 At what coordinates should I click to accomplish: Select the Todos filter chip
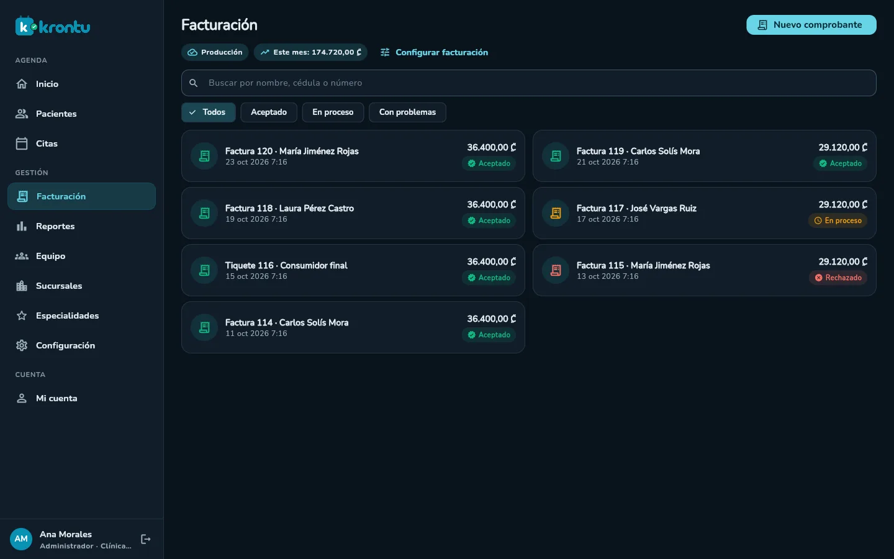tap(209, 112)
